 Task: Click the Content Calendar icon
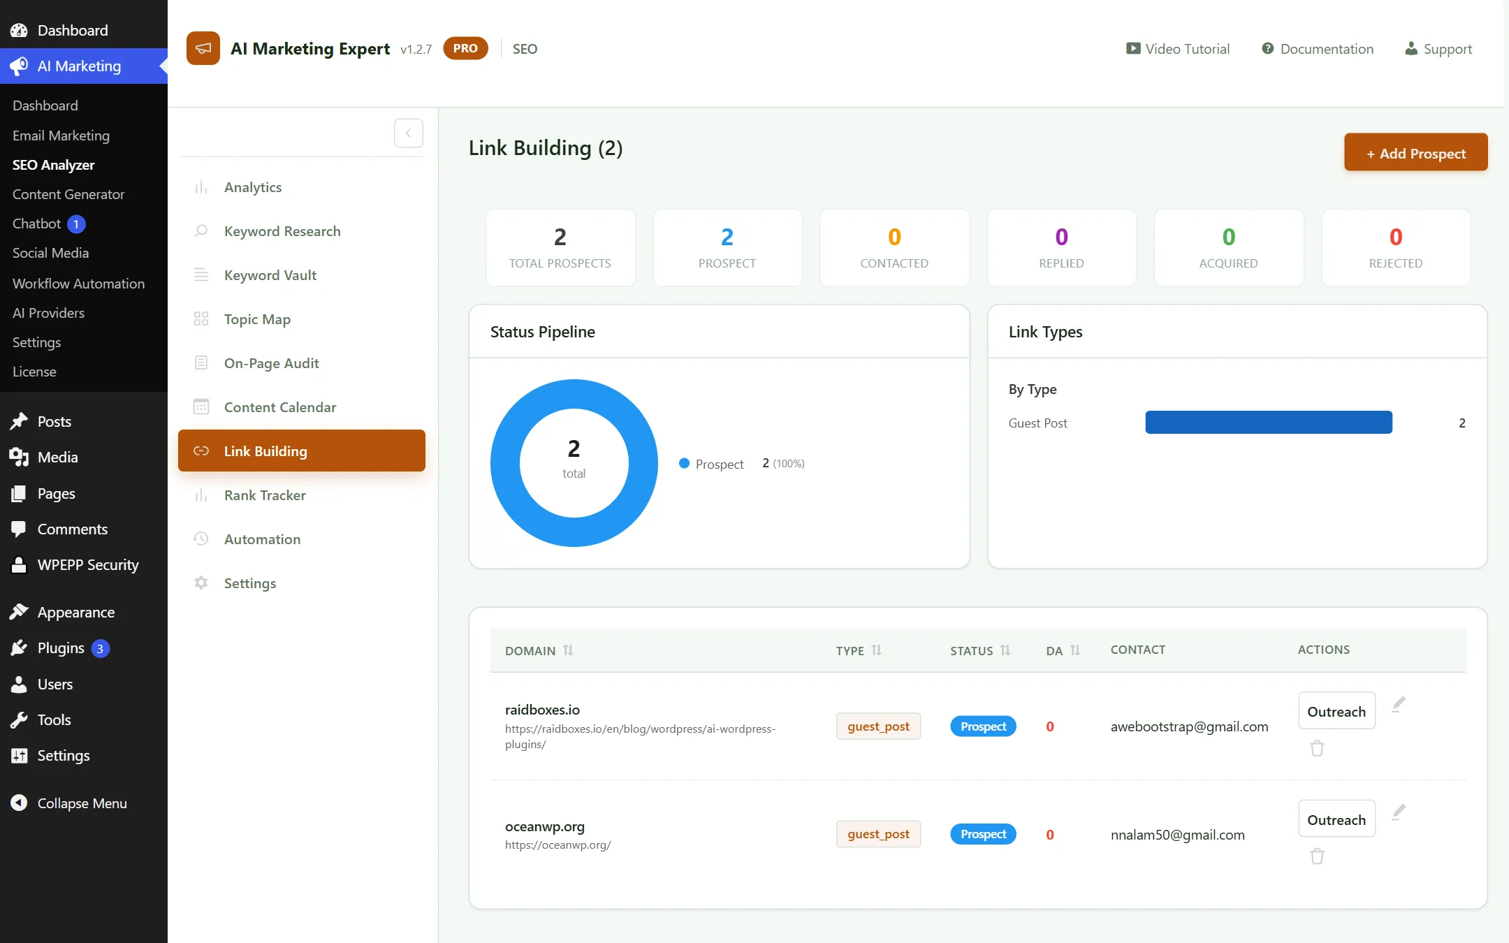click(201, 407)
